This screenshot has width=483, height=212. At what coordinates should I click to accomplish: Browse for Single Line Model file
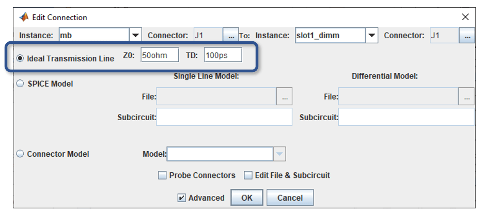click(285, 96)
